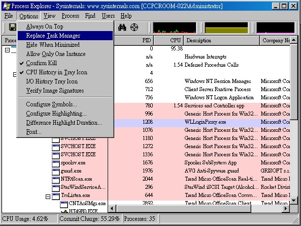This screenshot has width=301, height=226.
Task: Open the Users menu
Action: (x=108, y=16)
